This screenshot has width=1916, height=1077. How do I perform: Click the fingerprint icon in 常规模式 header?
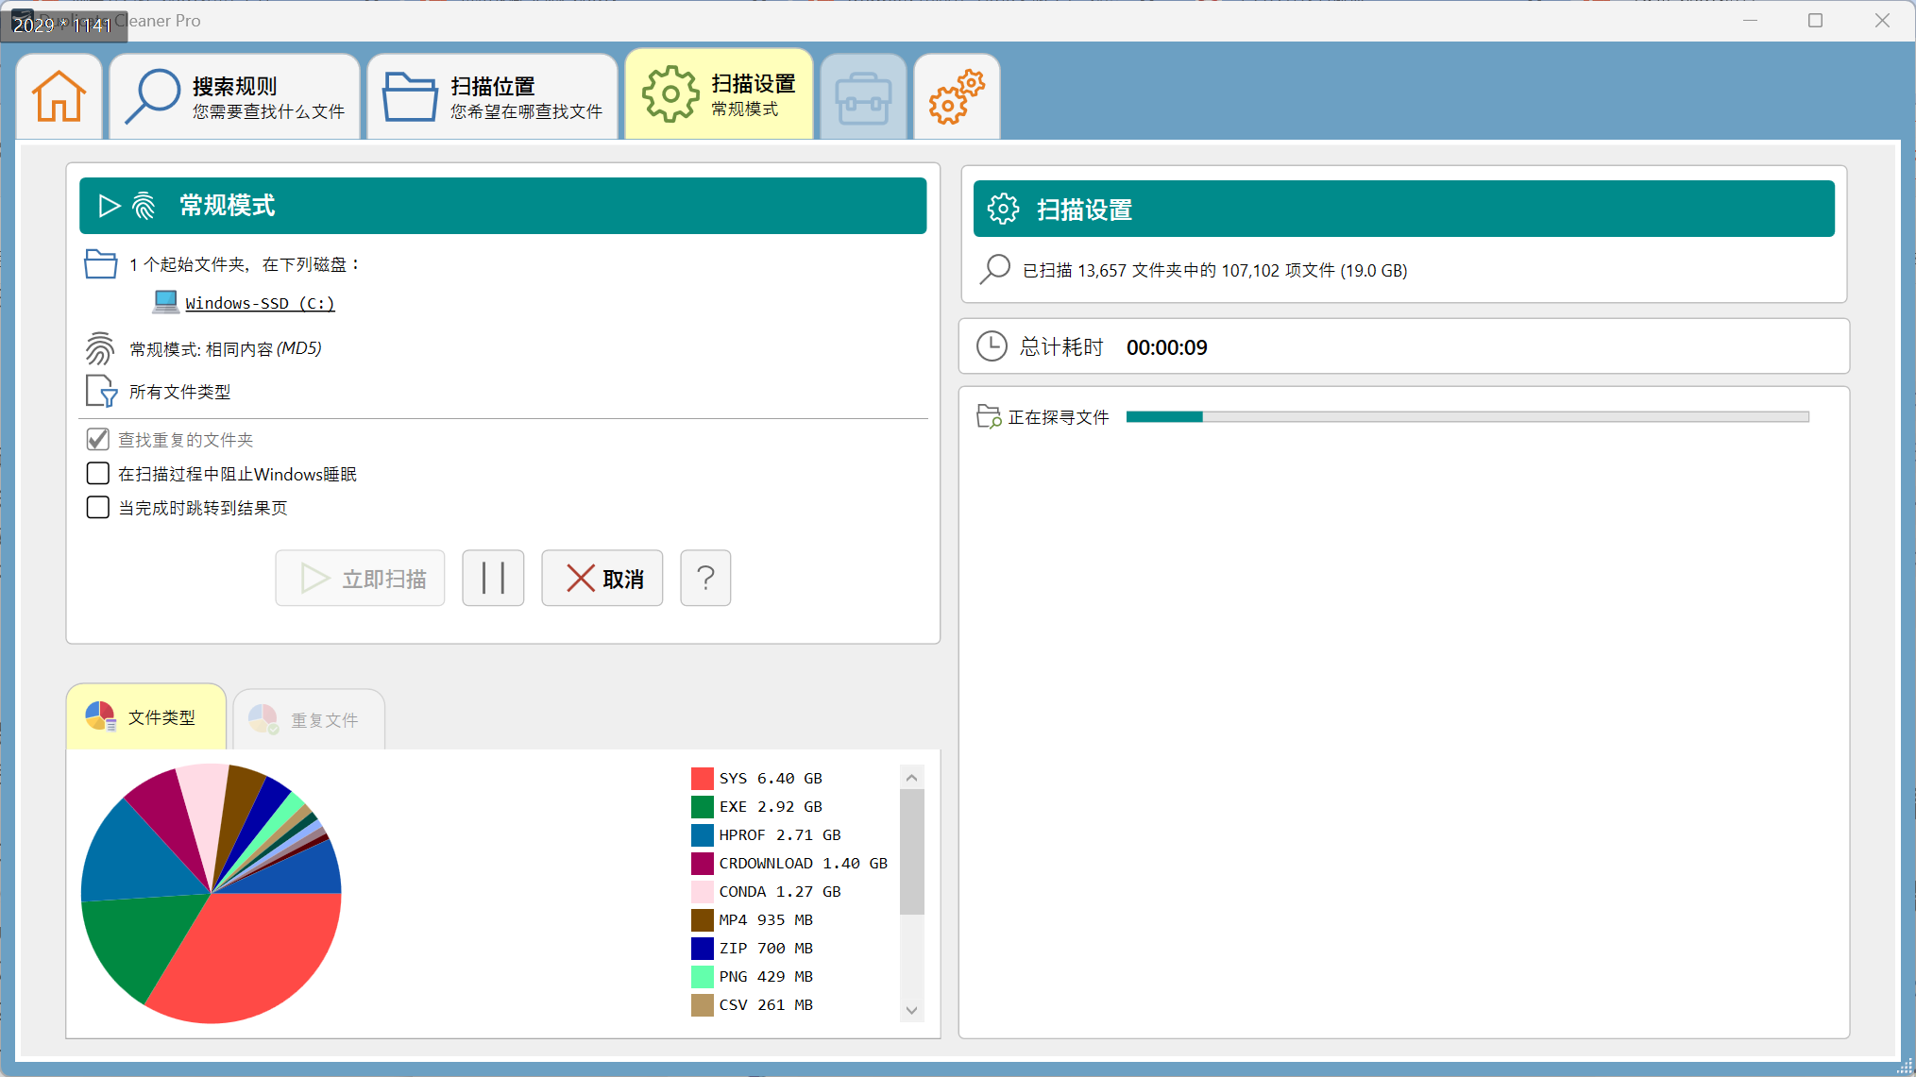coord(144,206)
